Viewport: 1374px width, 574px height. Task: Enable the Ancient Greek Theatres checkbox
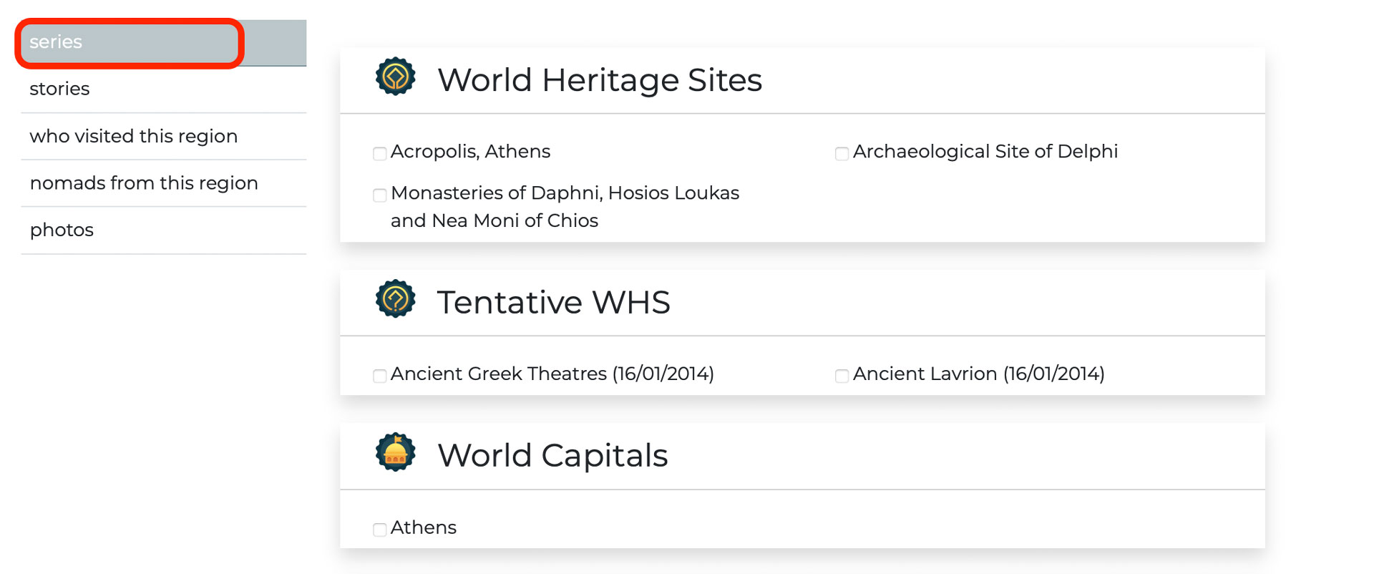380,375
